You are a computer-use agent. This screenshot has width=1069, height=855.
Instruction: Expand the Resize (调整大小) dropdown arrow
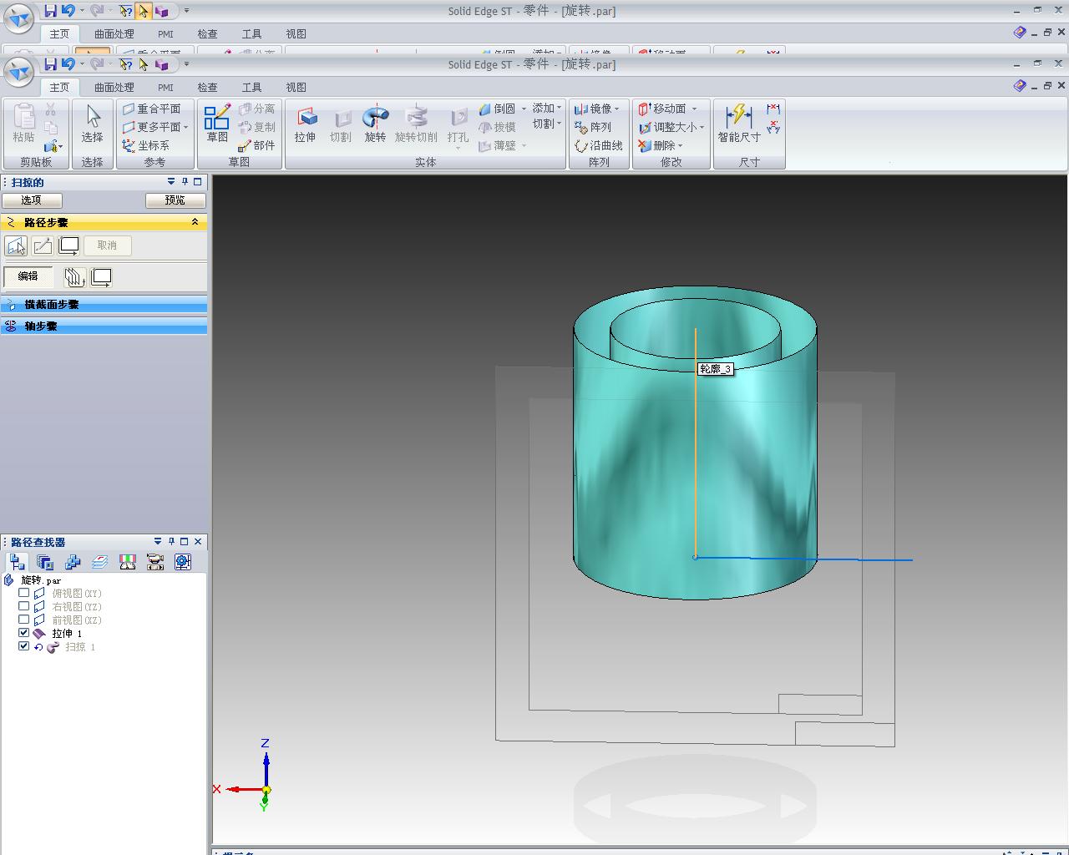pos(702,128)
